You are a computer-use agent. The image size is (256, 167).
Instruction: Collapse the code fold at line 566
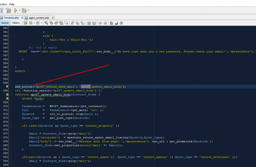click(x=11, y=90)
